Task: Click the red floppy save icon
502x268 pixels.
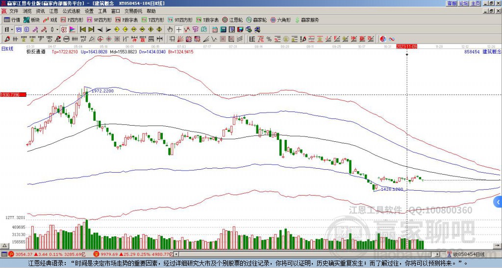Action: [240, 30]
